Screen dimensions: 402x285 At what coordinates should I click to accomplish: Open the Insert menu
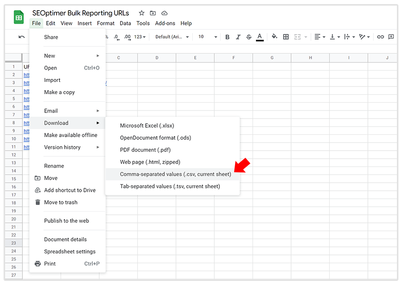pos(84,23)
